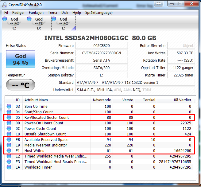Click status orb for Media Wearout Indicator
The height and width of the screenshot is (187, 201).
(9, 145)
